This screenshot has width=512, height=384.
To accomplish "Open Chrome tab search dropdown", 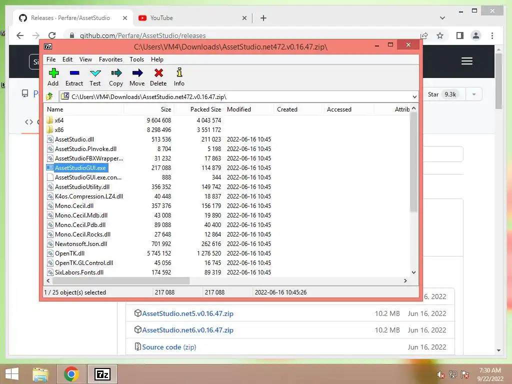I will [x=442, y=18].
